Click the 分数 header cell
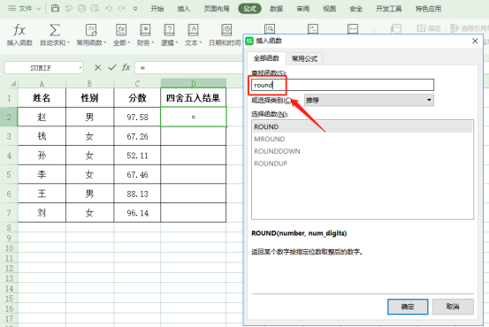Viewport: 489px width, 327px height. 137,98
